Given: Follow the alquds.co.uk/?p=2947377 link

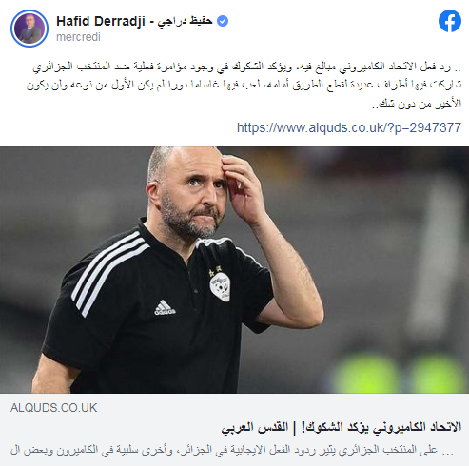Looking at the screenshot, I should (x=349, y=127).
